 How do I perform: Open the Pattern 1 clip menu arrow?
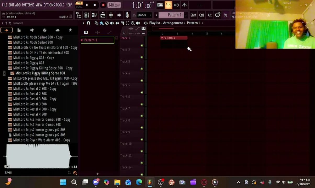click(162, 38)
